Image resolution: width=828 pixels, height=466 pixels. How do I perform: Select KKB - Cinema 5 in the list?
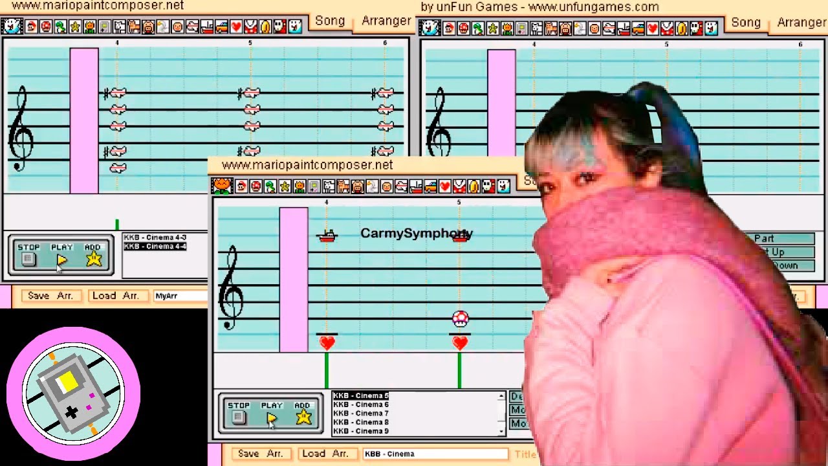pyautogui.click(x=361, y=395)
